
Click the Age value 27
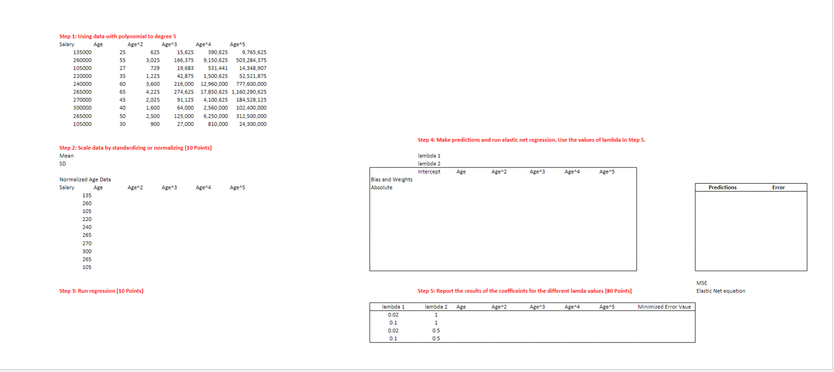pyautogui.click(x=122, y=68)
